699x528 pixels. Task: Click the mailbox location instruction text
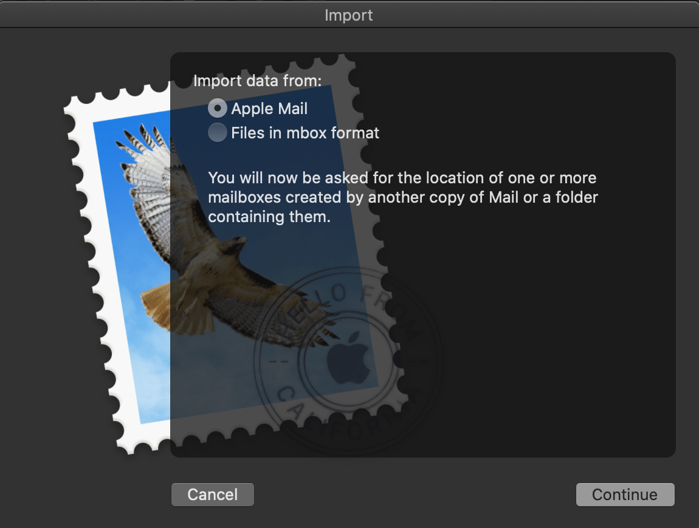(402, 197)
